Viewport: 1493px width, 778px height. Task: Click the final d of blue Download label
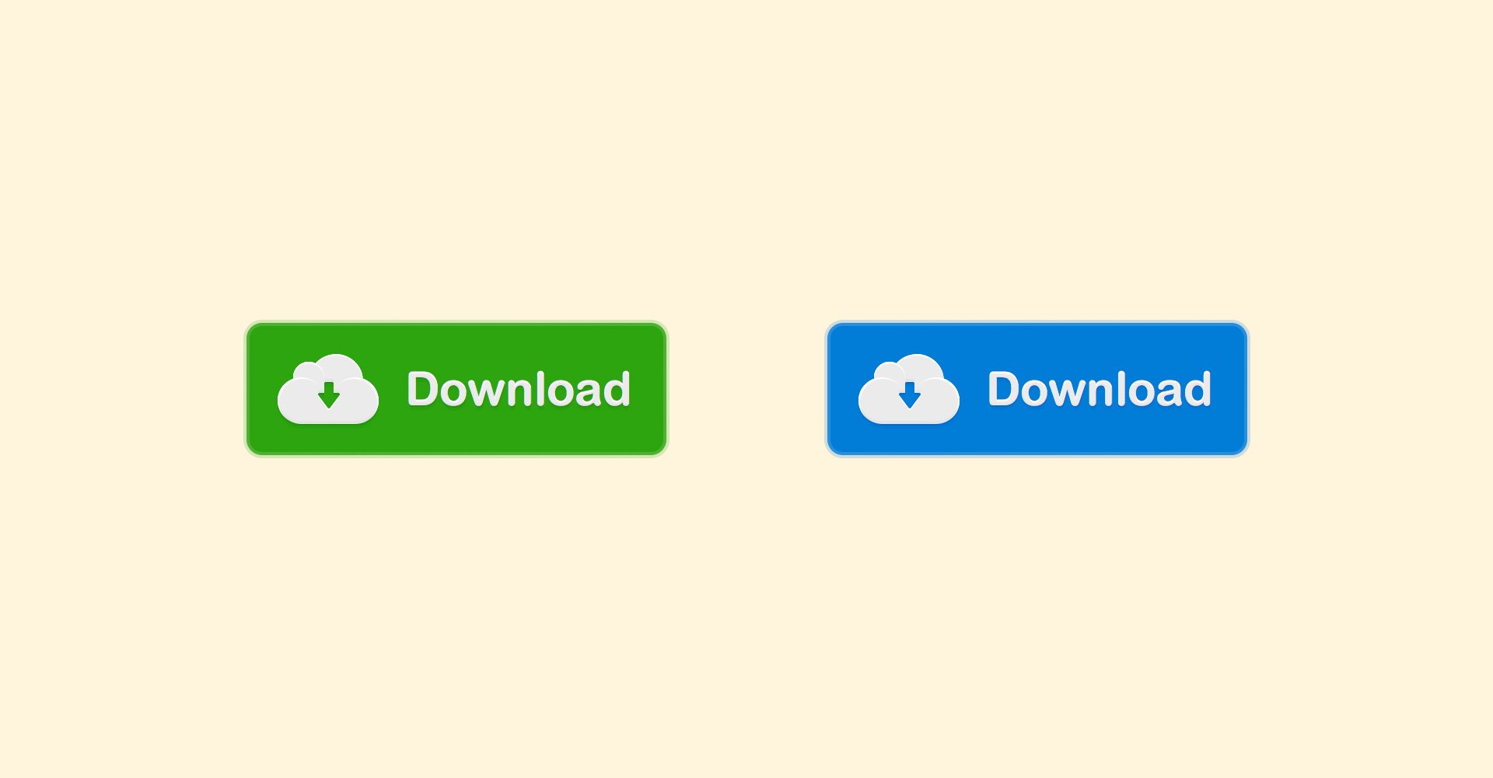(x=1197, y=389)
